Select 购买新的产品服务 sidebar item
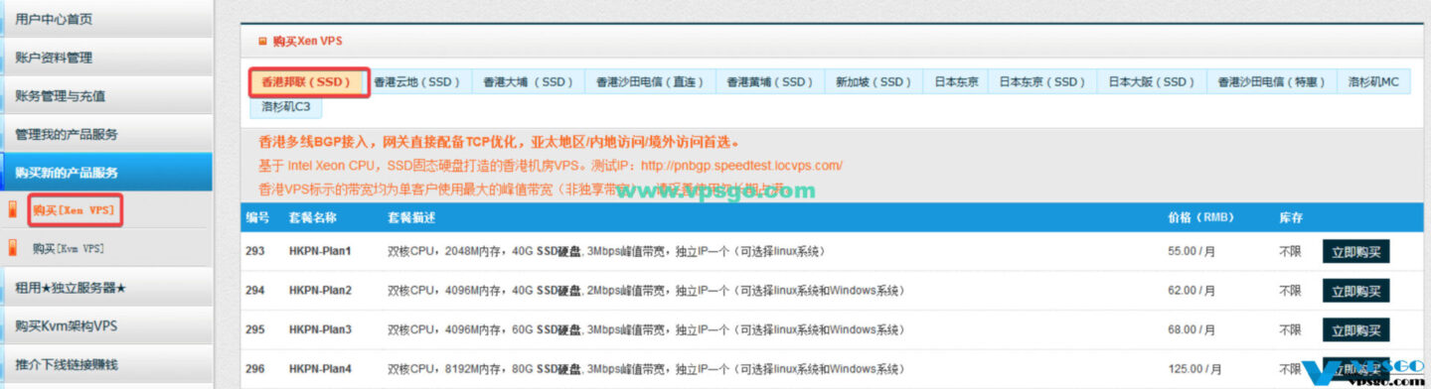The image size is (1431, 389). 105,172
